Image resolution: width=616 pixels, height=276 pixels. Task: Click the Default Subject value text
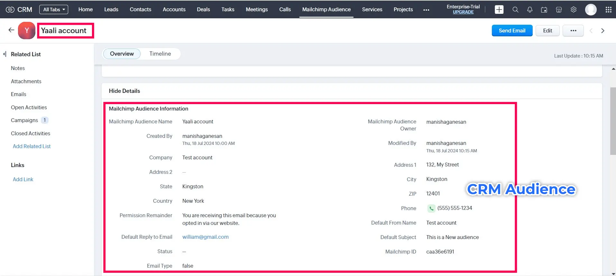tap(453, 237)
